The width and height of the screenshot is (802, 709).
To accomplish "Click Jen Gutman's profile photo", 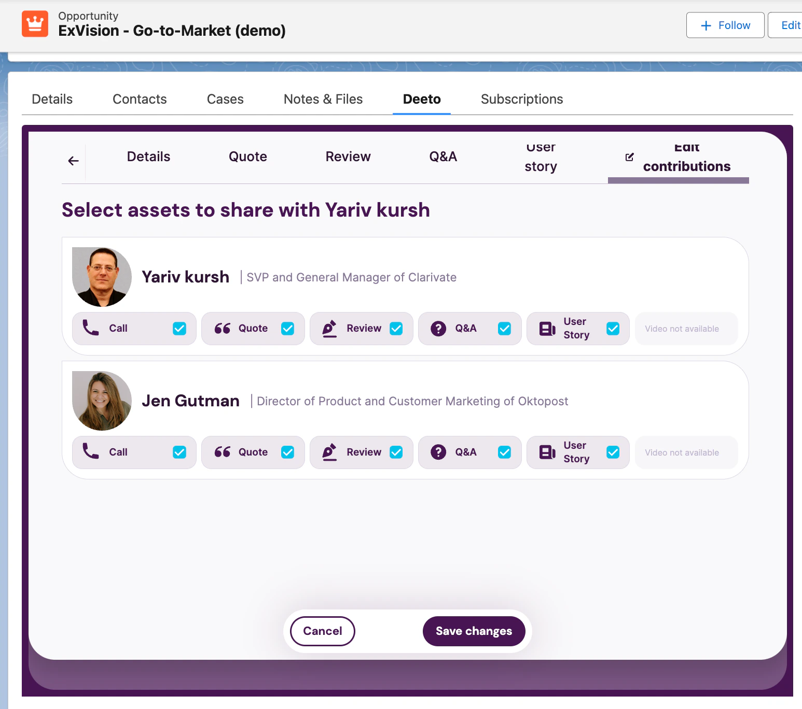I will tap(102, 401).
